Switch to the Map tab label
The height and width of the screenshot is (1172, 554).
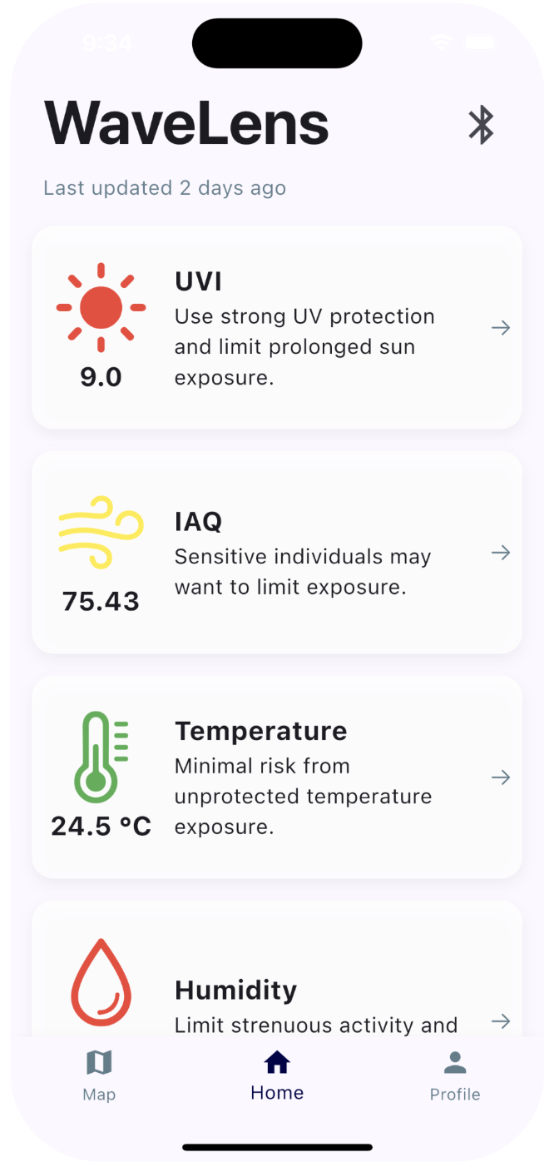click(x=99, y=1095)
